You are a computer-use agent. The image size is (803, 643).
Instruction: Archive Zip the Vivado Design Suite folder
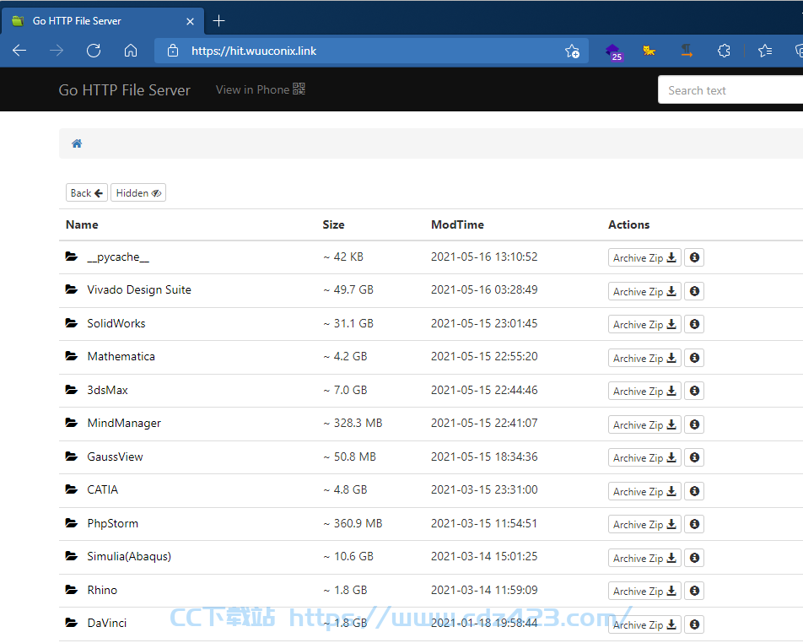click(x=644, y=291)
